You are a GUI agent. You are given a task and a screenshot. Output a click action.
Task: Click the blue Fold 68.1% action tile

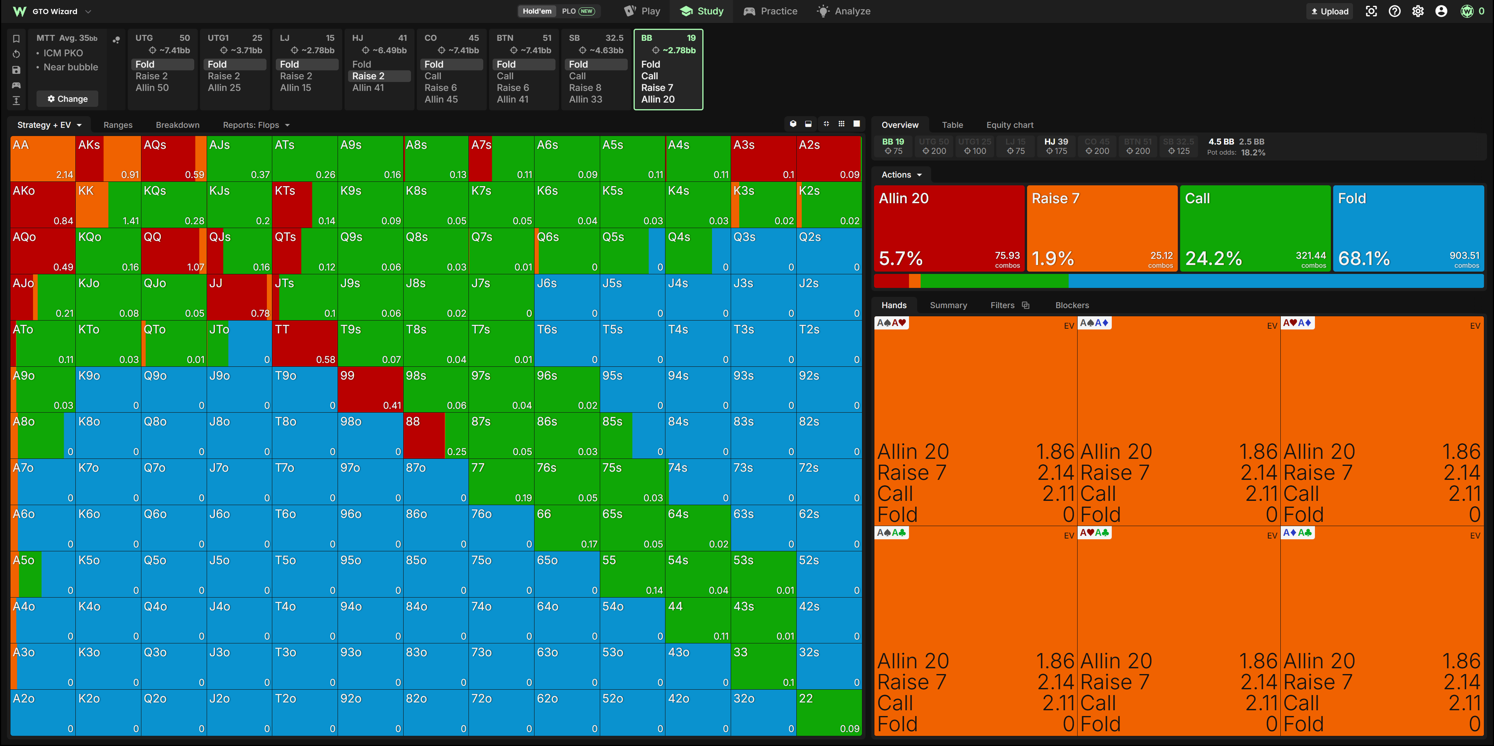(x=1408, y=228)
